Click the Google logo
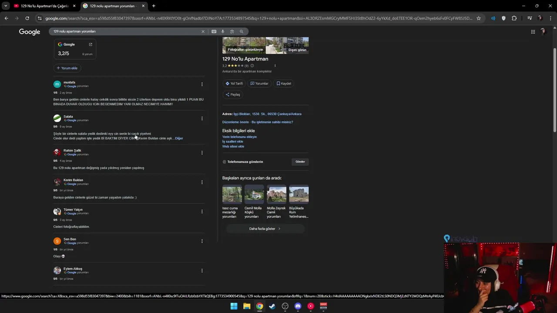The width and height of the screenshot is (557, 313). point(30,32)
